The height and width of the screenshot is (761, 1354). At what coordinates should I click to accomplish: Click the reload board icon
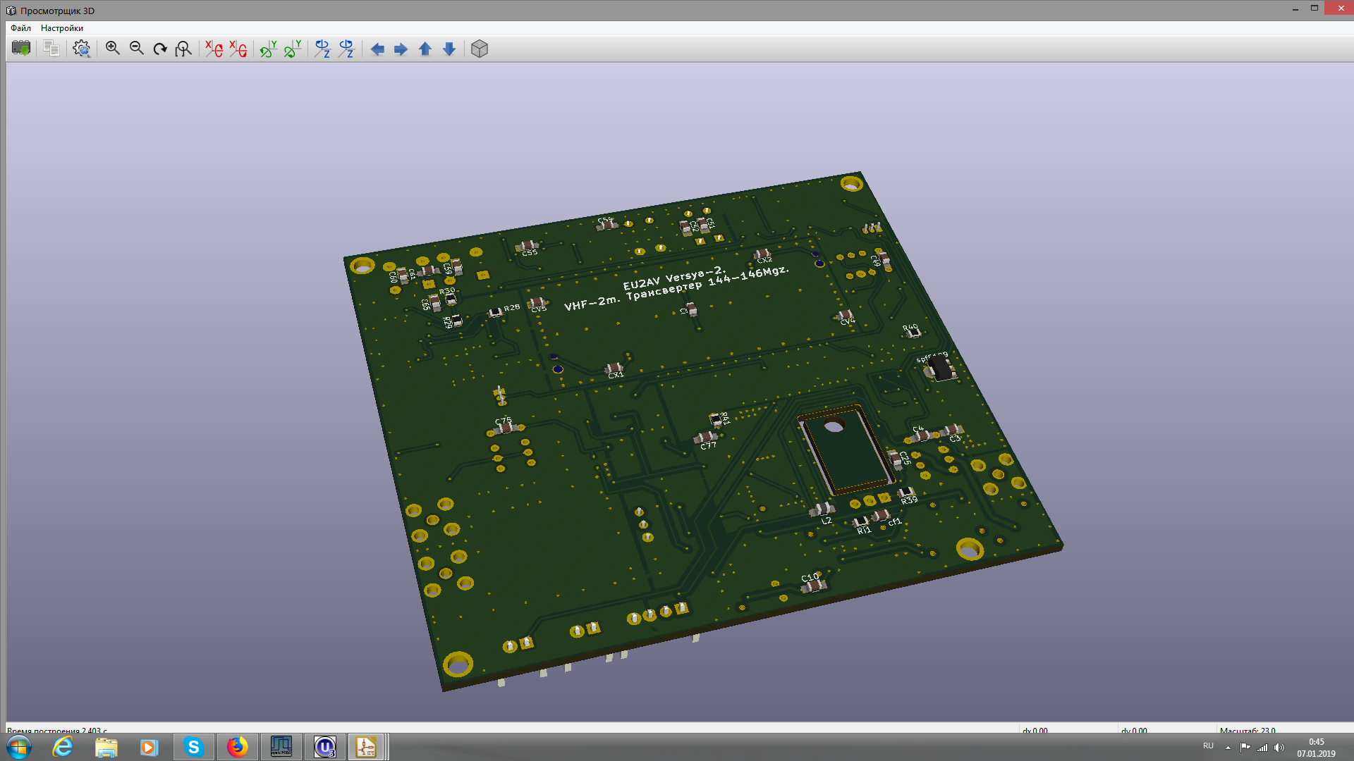21,49
